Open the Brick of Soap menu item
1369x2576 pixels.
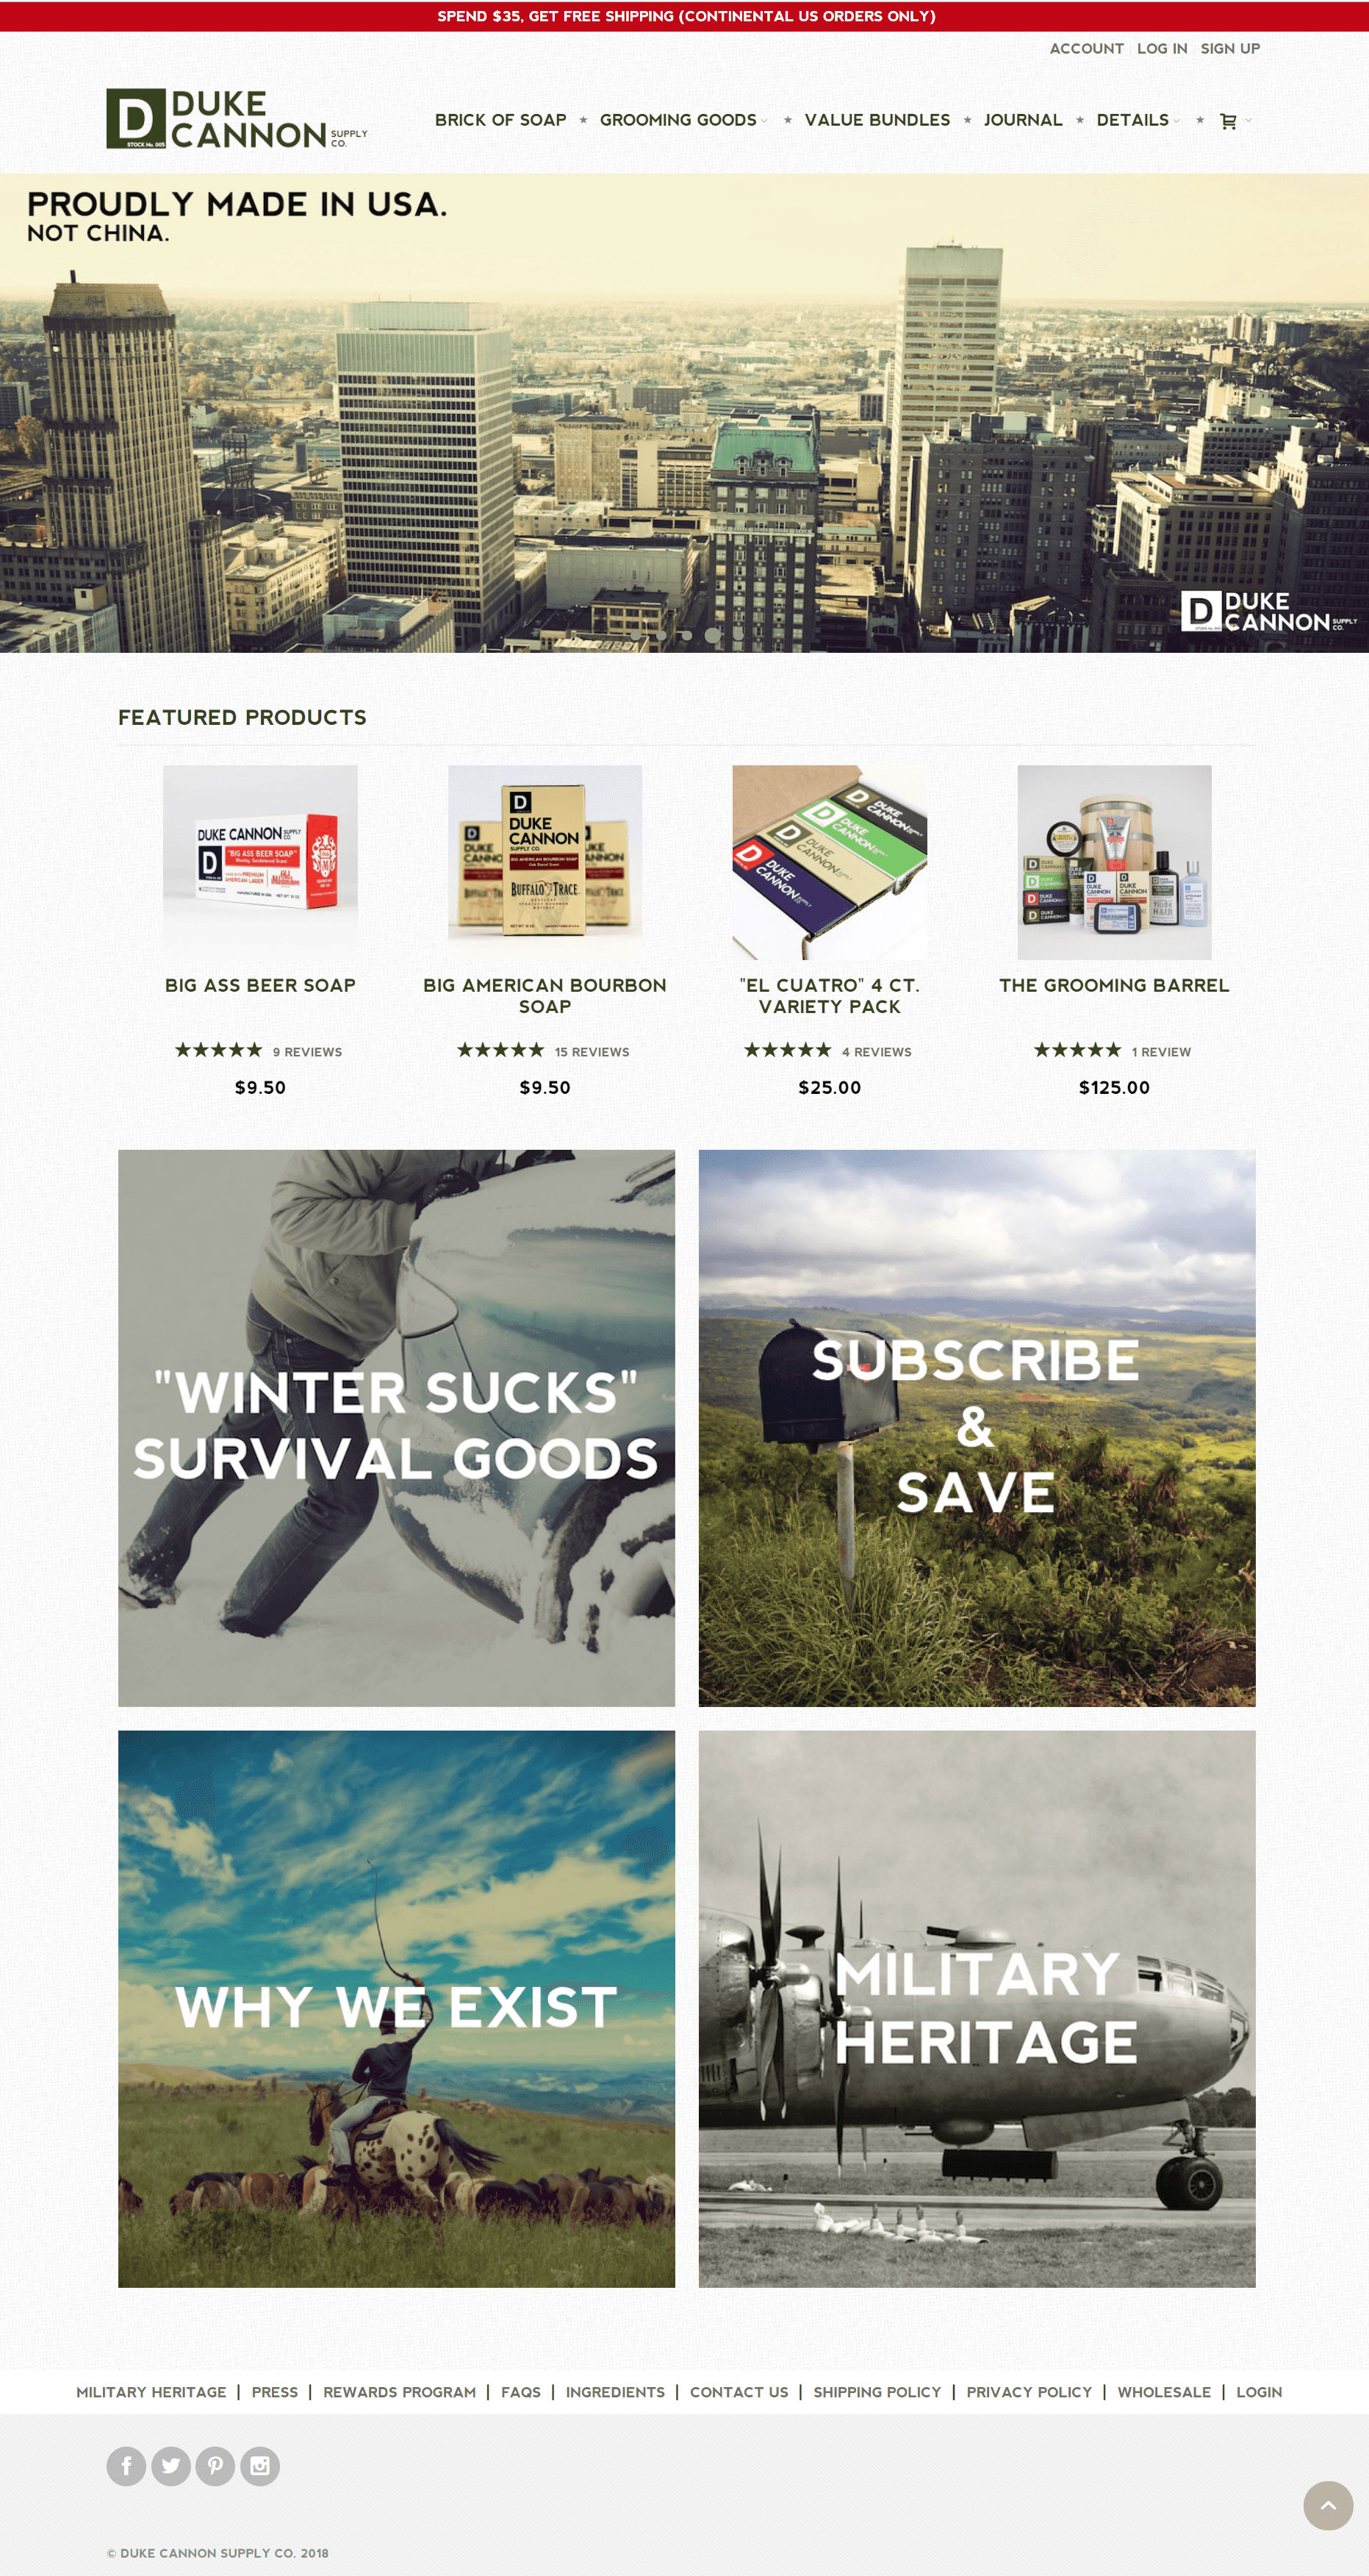pyautogui.click(x=500, y=120)
